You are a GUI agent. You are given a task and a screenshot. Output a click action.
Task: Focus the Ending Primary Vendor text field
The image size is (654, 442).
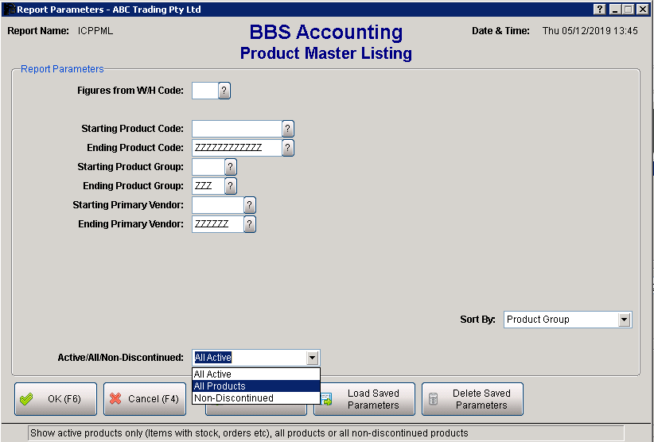[217, 224]
